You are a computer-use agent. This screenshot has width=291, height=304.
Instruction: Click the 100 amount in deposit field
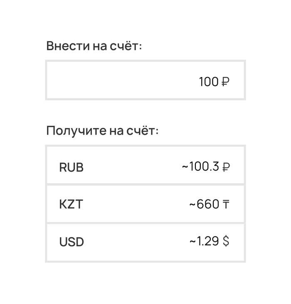(208, 82)
